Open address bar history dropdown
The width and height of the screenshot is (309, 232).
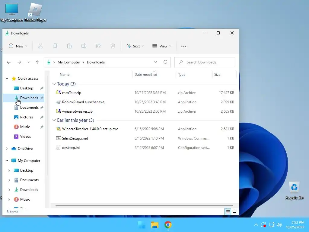coord(155,62)
